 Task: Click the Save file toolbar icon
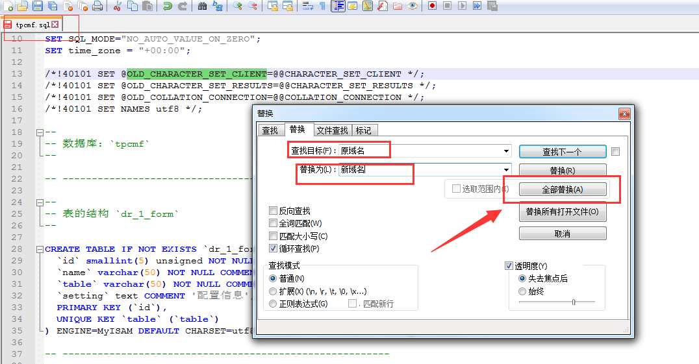pyautogui.click(x=37, y=6)
